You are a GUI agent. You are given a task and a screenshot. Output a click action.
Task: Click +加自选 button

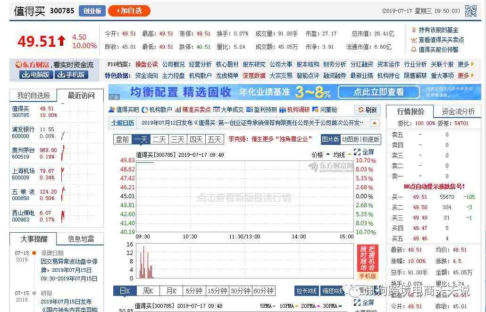pos(129,11)
